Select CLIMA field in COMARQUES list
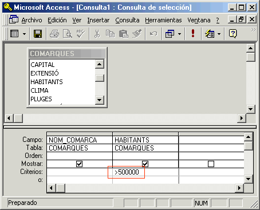This screenshot has width=260, height=210. (x=40, y=90)
